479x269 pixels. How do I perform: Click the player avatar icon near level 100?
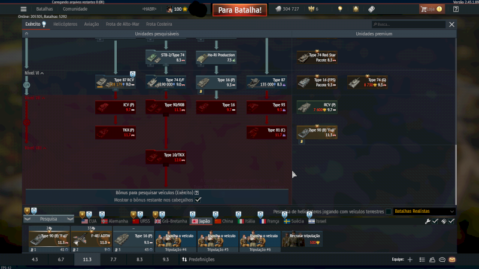click(x=169, y=9)
